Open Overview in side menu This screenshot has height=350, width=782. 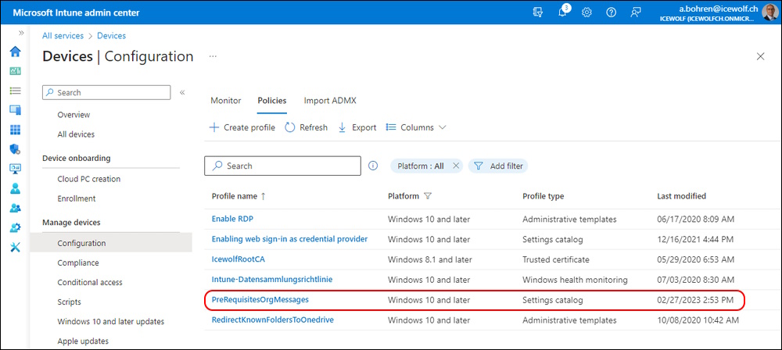coord(74,115)
